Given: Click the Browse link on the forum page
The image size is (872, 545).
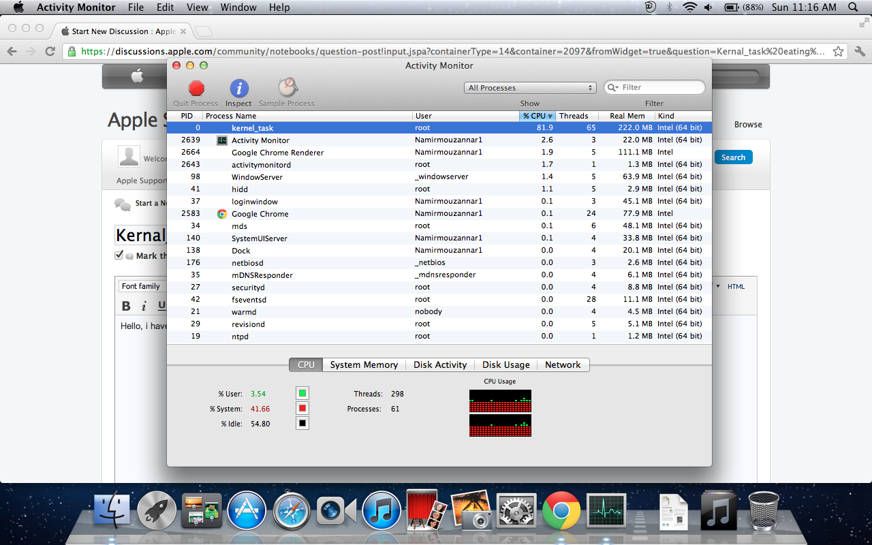Looking at the screenshot, I should point(748,125).
